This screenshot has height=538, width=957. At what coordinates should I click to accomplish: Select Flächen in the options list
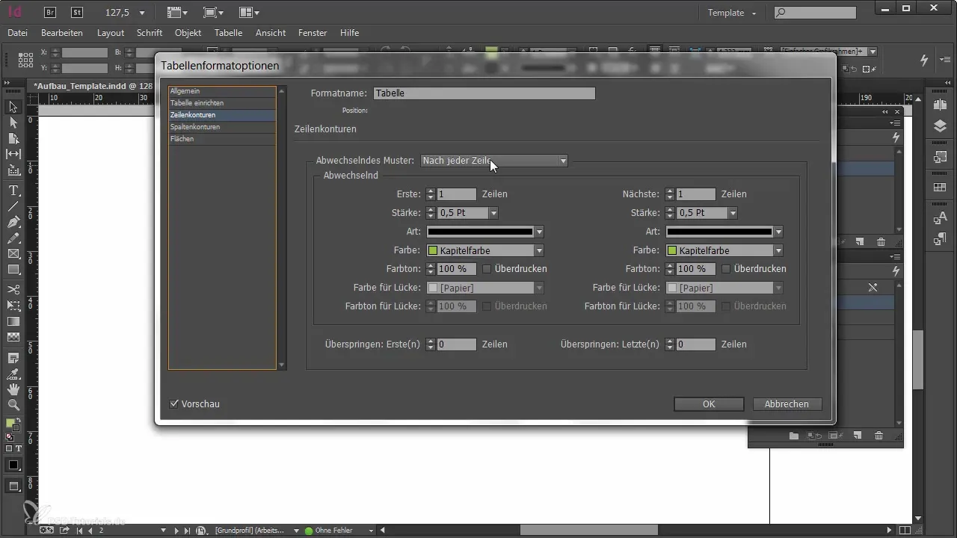pyautogui.click(x=223, y=139)
